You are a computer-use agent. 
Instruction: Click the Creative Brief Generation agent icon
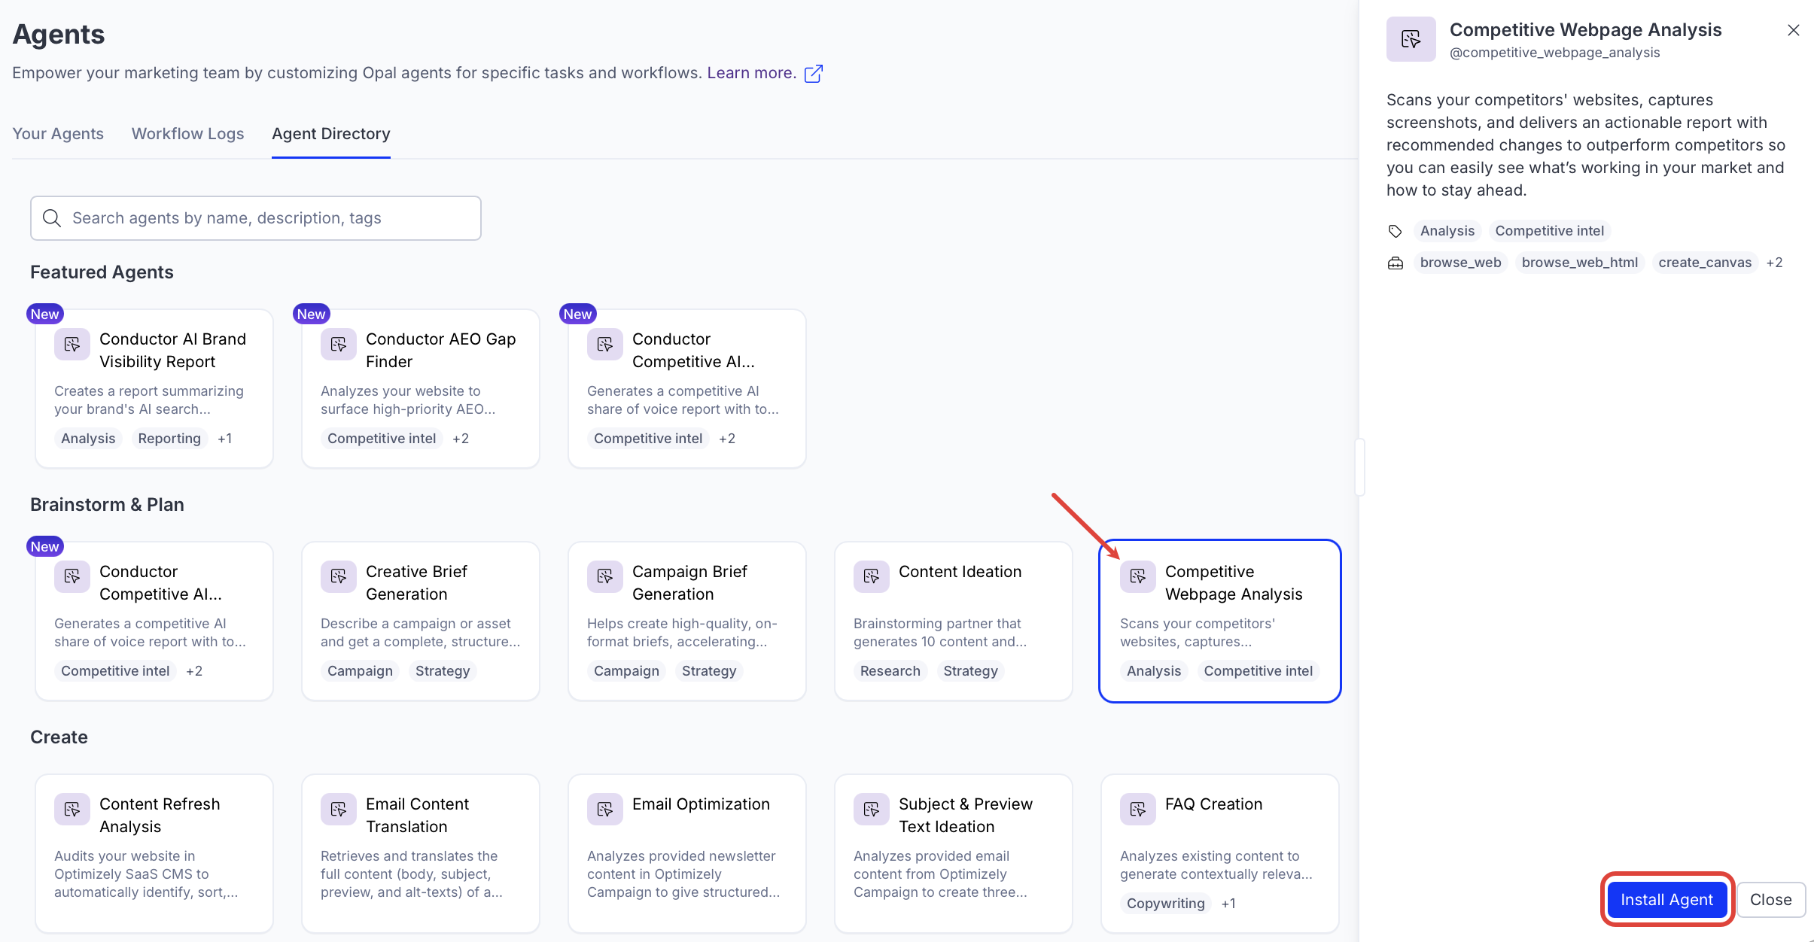[339, 577]
